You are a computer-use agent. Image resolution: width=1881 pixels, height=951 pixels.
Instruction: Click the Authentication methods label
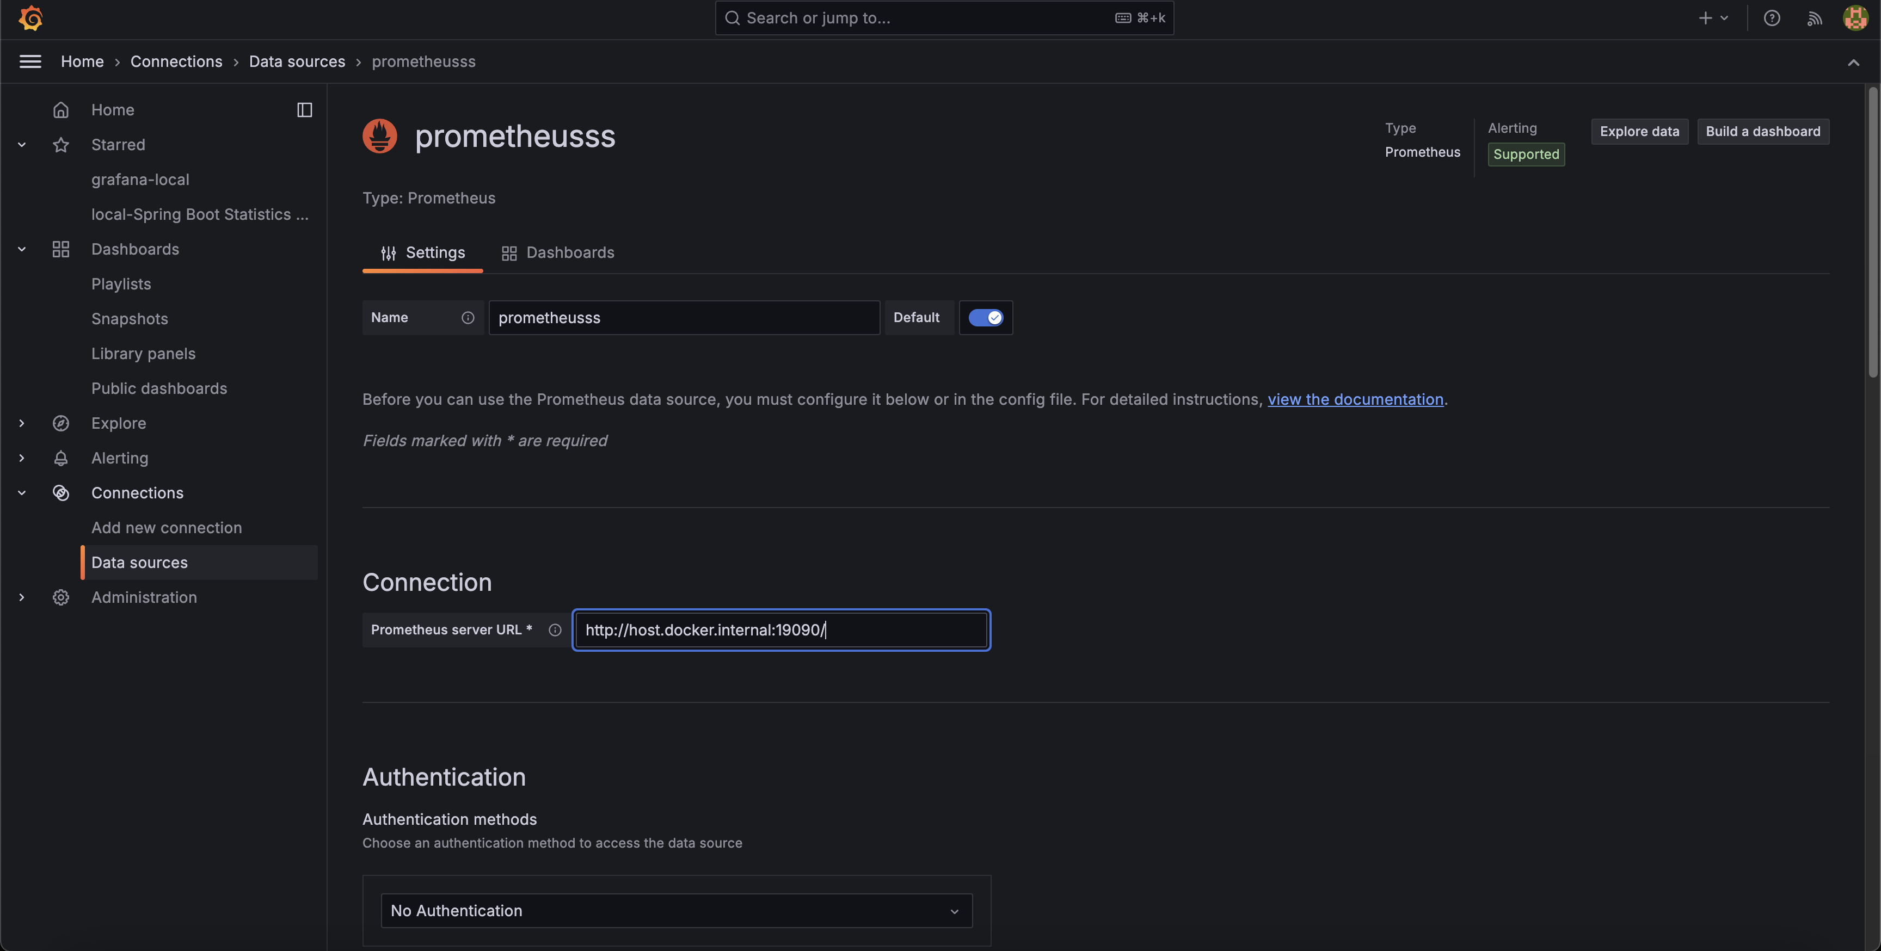(450, 820)
